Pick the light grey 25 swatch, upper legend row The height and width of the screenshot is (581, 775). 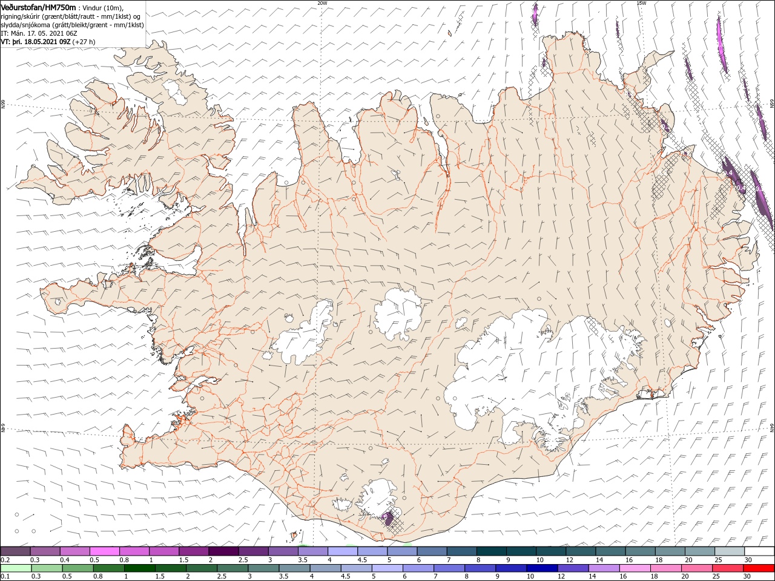point(729,551)
